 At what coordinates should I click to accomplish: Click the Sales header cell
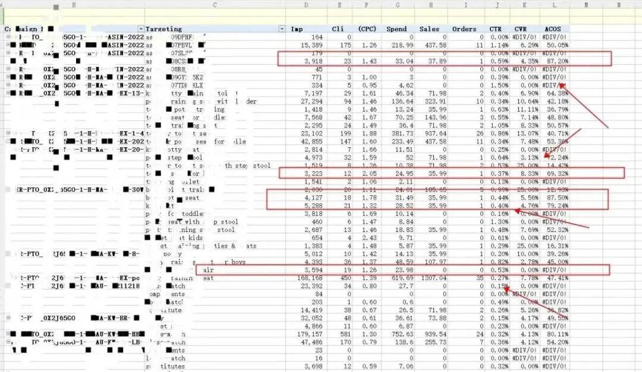pyautogui.click(x=429, y=29)
